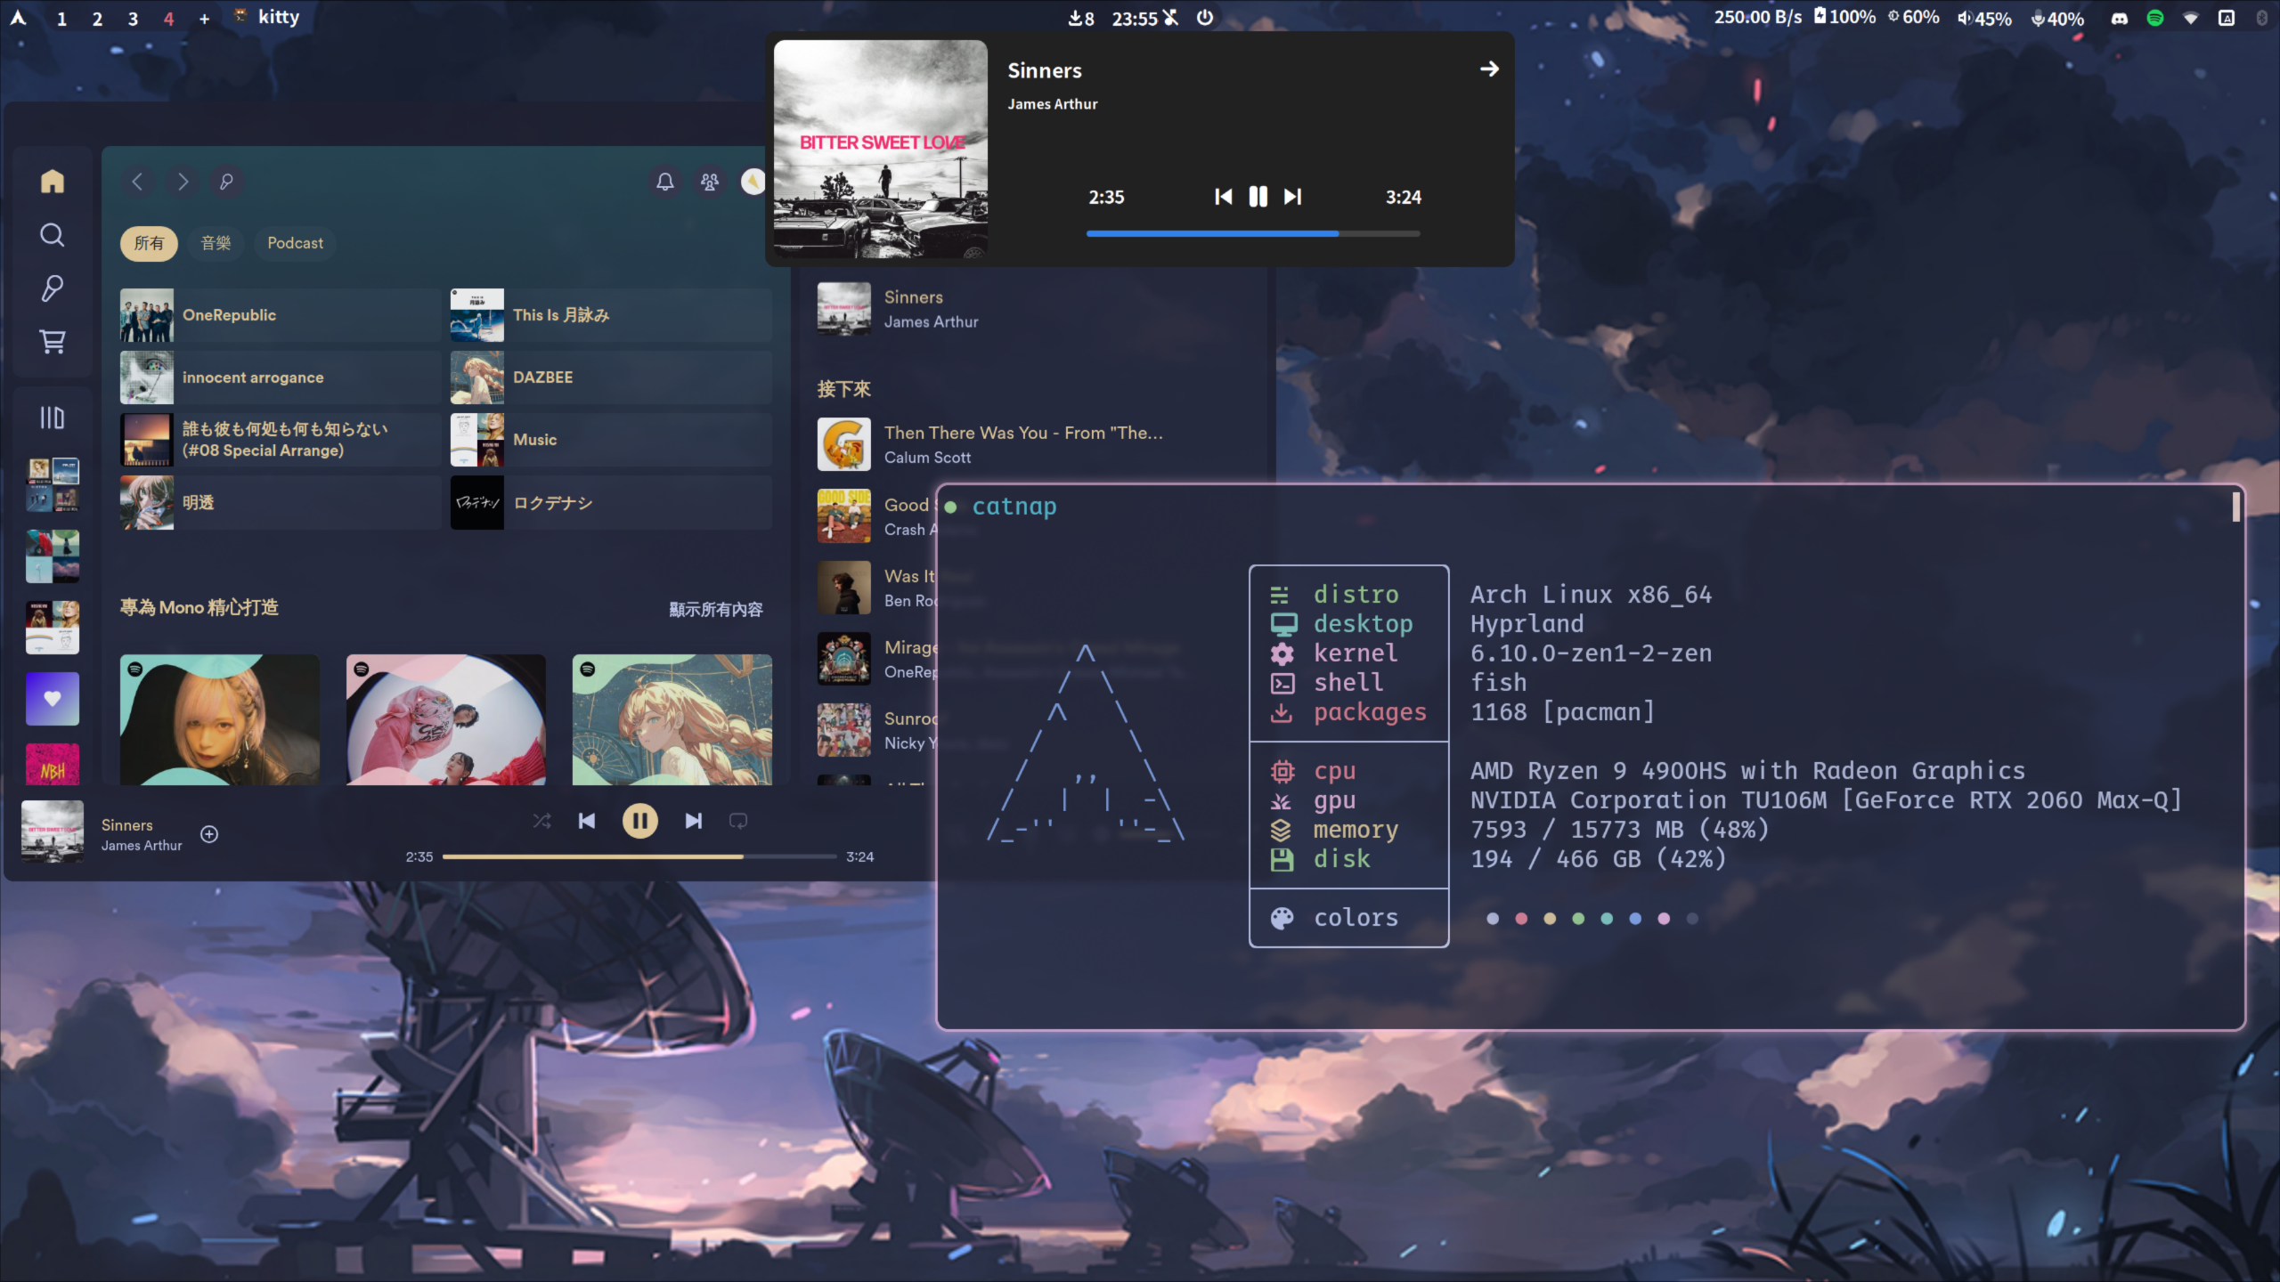Go back with the left chevron
The width and height of the screenshot is (2280, 1282).
tap(137, 182)
